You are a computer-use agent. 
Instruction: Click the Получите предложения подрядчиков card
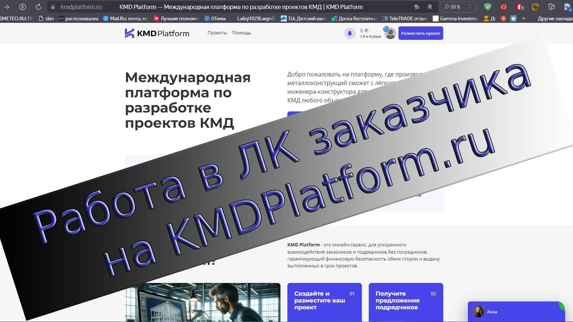point(406,302)
